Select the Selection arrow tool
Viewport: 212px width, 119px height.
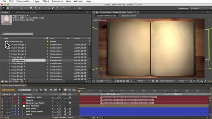click(x=4, y=8)
